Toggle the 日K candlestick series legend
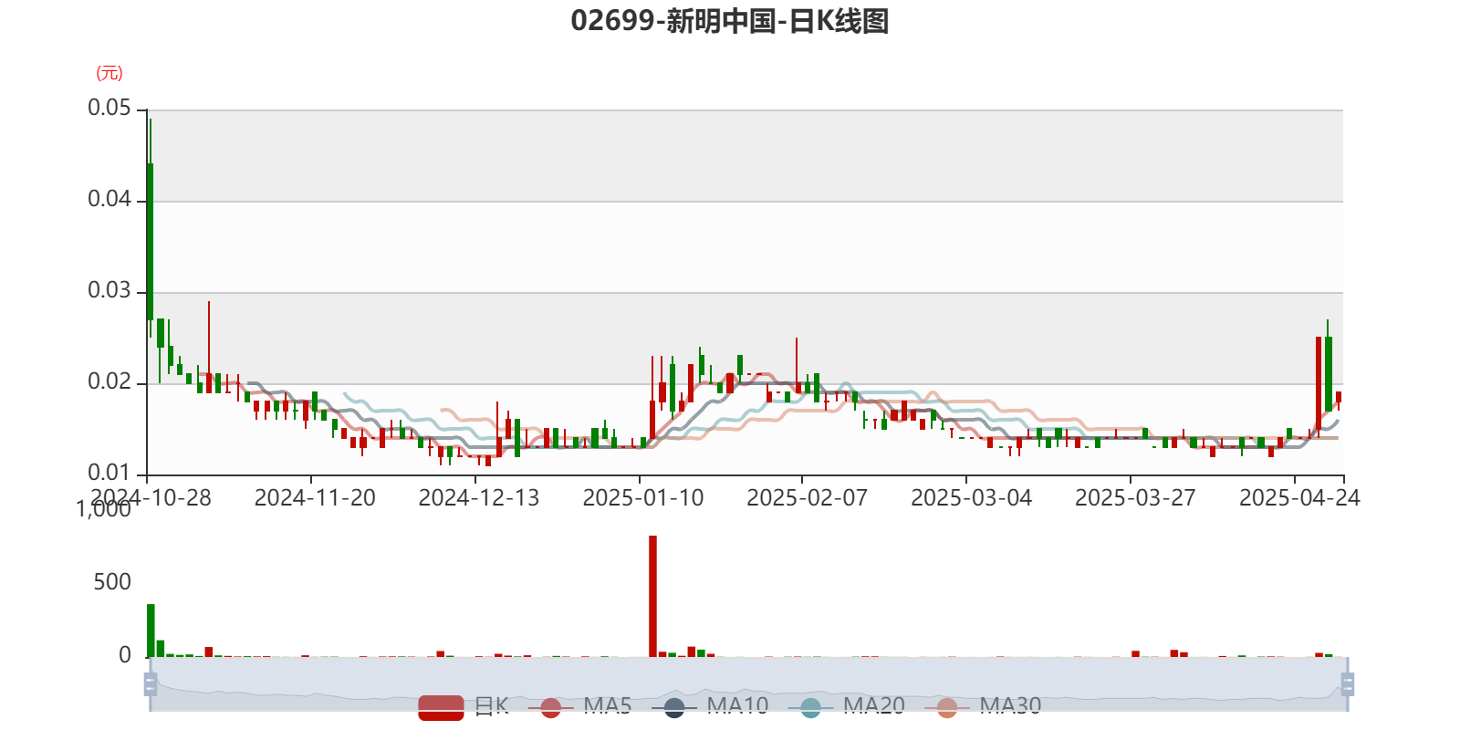This screenshot has height=730, width=1460. (x=464, y=706)
